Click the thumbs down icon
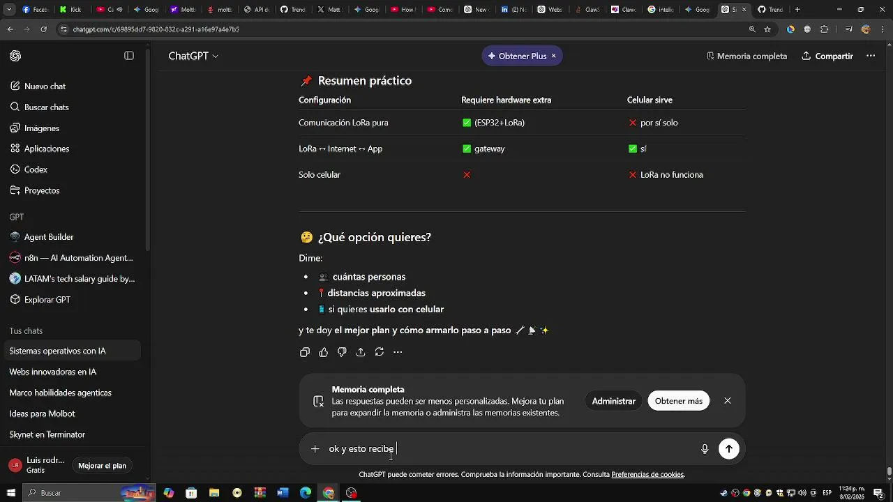 click(x=342, y=352)
